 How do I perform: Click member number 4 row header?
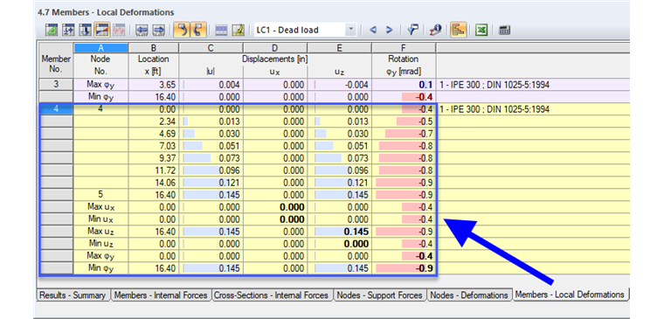(56, 109)
